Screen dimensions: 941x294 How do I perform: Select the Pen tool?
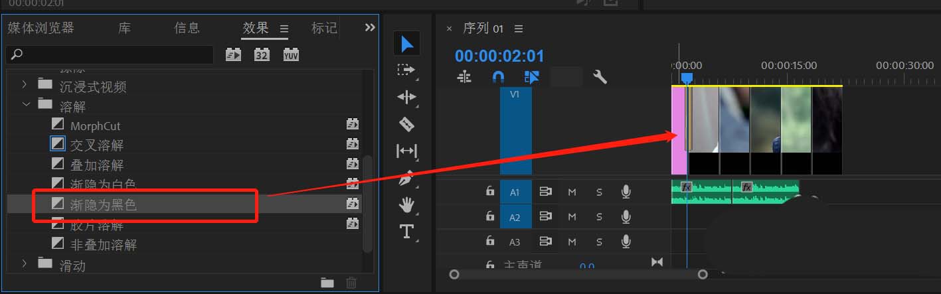[x=406, y=178]
